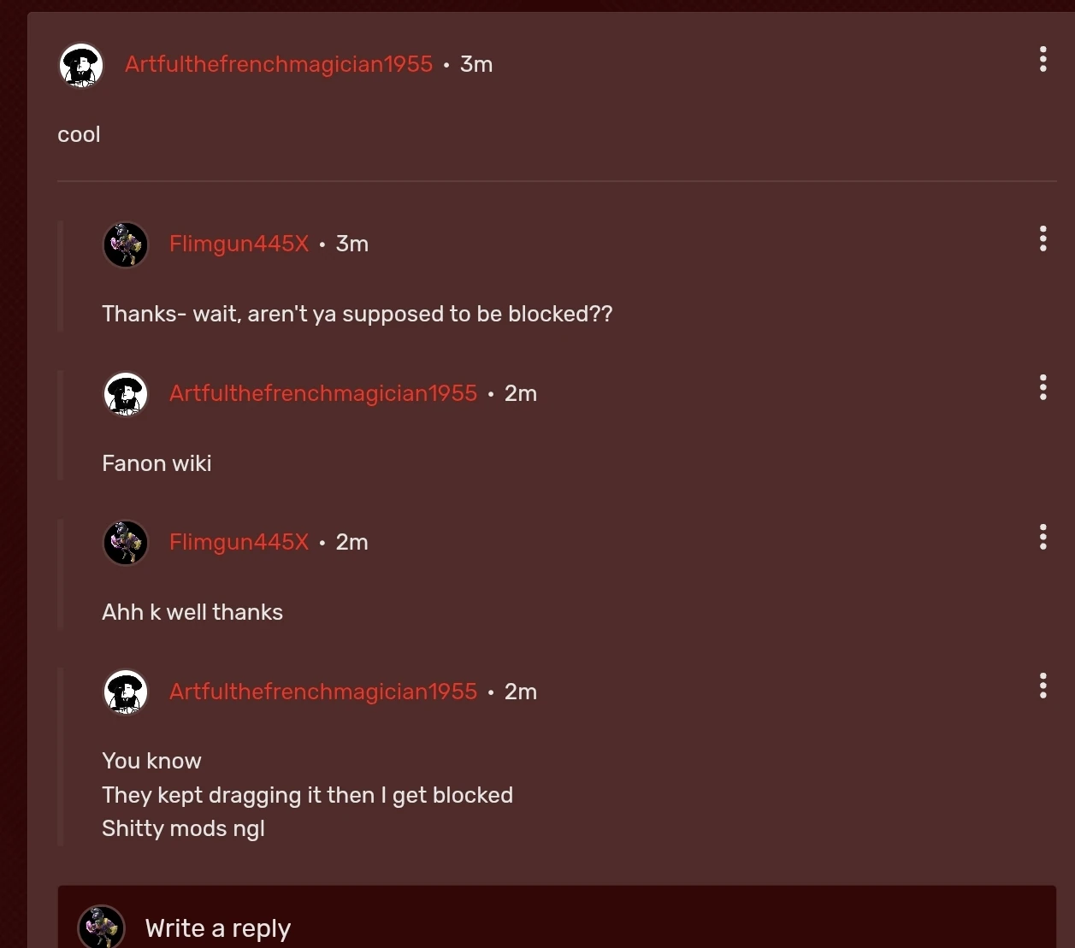Open the kebab menu on 'Ahh k well thanks'

(x=1043, y=537)
